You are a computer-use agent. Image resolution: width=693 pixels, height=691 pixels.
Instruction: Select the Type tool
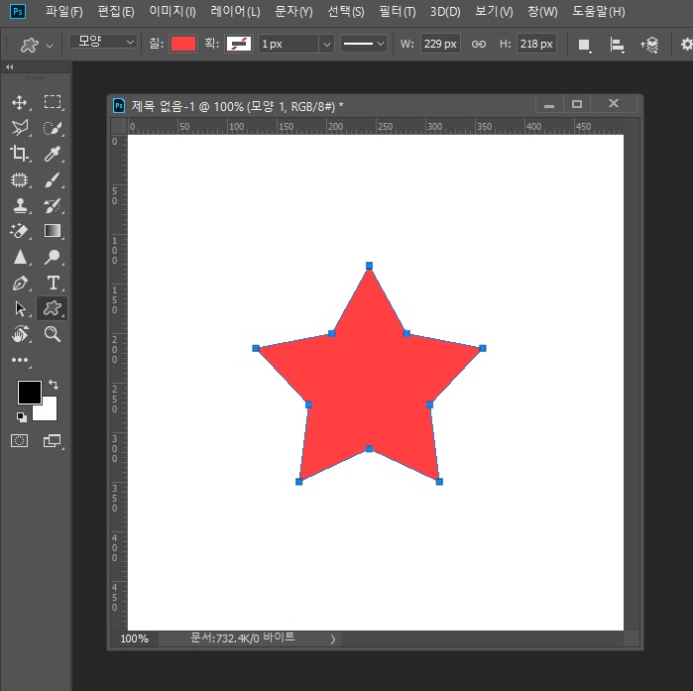pos(53,283)
